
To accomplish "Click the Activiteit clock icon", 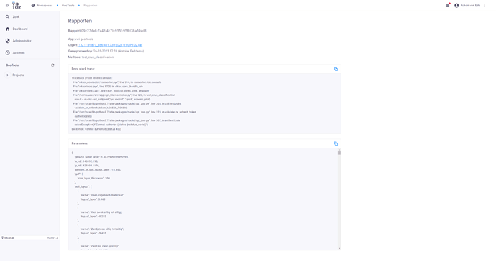I will click(x=8, y=53).
